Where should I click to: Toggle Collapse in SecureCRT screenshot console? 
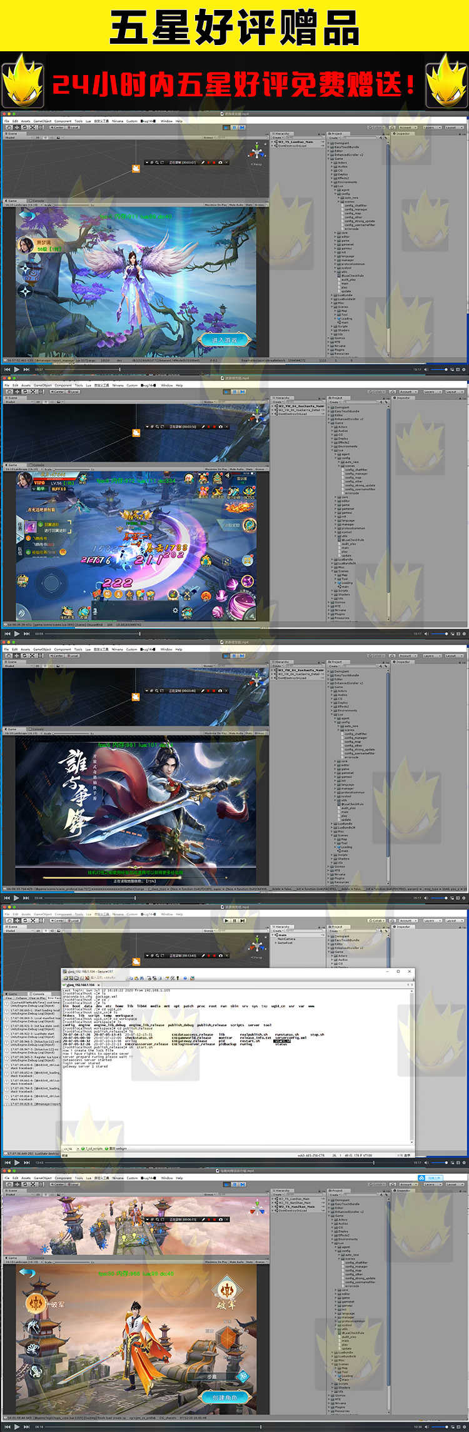coord(21,997)
